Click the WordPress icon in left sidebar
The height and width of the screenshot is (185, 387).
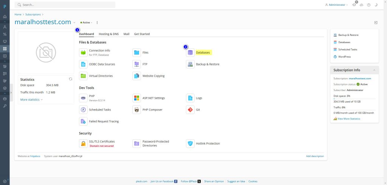click(5, 88)
